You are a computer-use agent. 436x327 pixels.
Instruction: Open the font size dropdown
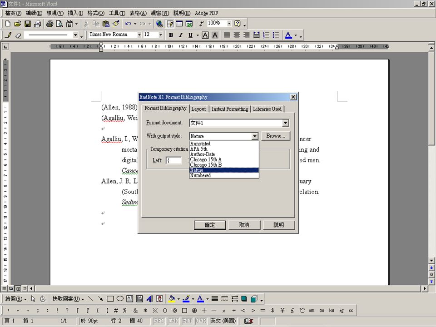160,35
